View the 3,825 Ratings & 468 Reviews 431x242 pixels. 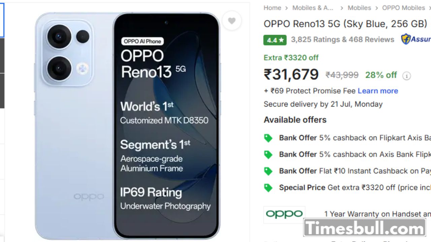(x=342, y=40)
